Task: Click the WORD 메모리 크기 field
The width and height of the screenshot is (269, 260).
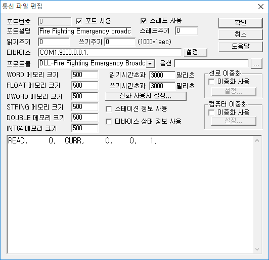Action: pyautogui.click(x=85, y=75)
